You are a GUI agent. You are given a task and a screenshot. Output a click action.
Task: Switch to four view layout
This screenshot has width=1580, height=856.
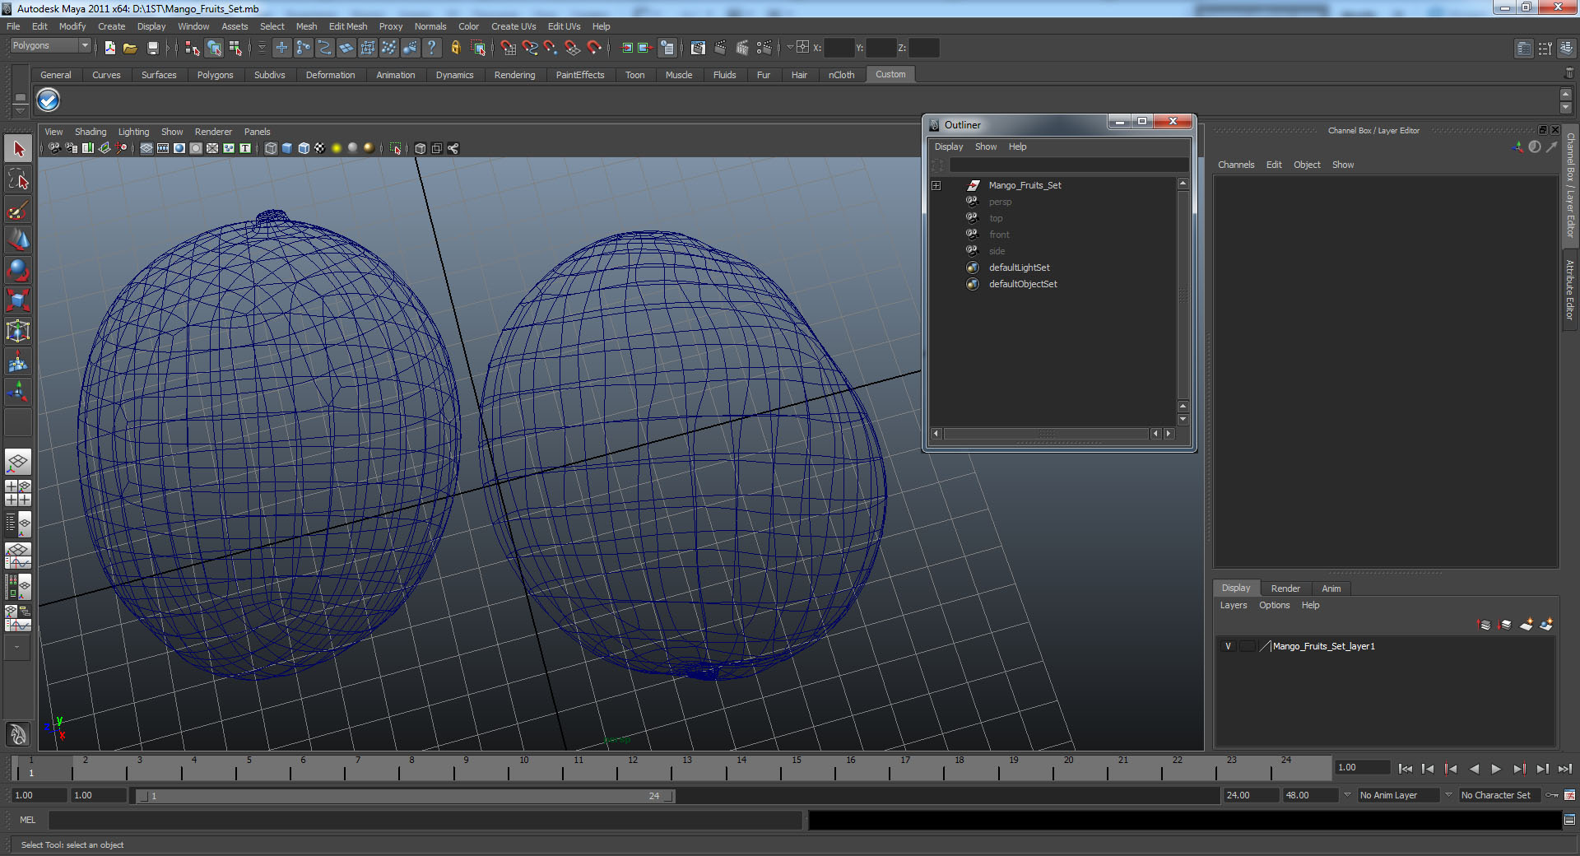click(18, 493)
